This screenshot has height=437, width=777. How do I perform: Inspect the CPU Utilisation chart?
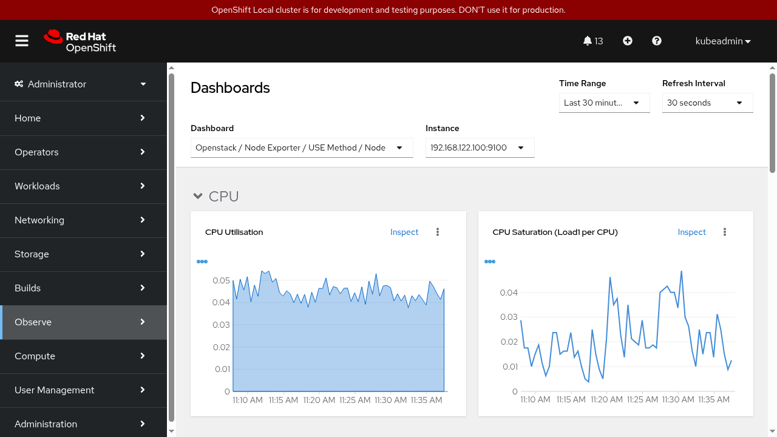tap(404, 232)
